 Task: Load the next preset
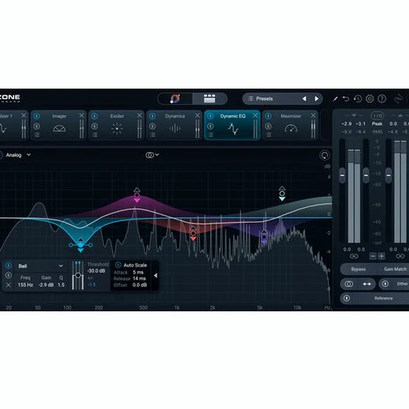[x=316, y=99]
